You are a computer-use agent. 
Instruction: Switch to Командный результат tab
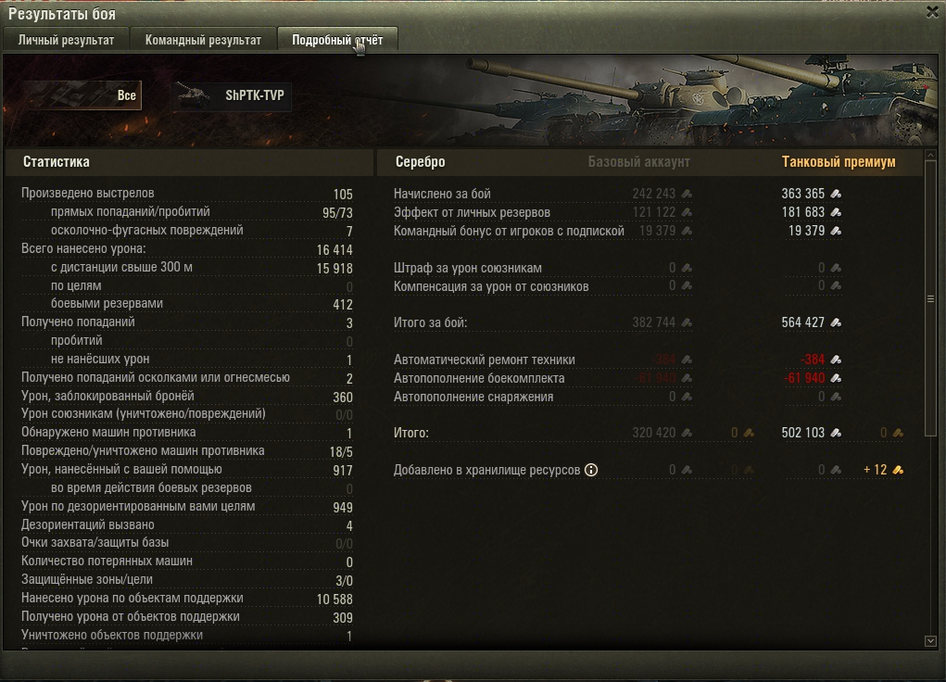pyautogui.click(x=203, y=40)
